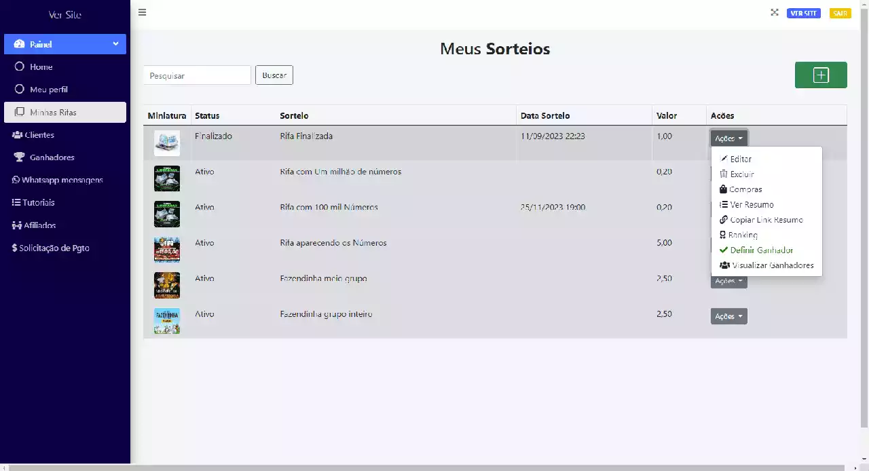The width and height of the screenshot is (869, 471).
Task: Select the Home radio circle
Action: [x=19, y=67]
